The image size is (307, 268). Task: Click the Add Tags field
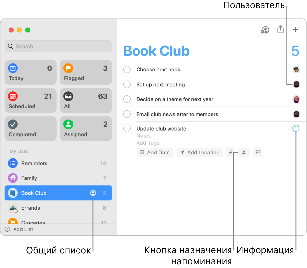click(x=148, y=143)
